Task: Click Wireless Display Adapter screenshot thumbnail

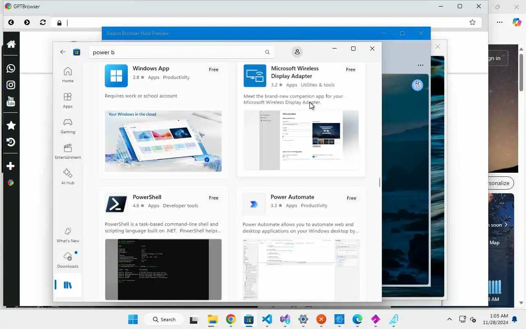Action: (301, 140)
